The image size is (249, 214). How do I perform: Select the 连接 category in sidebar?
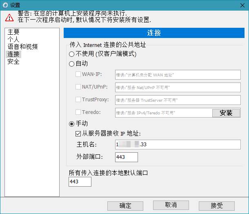[13, 54]
